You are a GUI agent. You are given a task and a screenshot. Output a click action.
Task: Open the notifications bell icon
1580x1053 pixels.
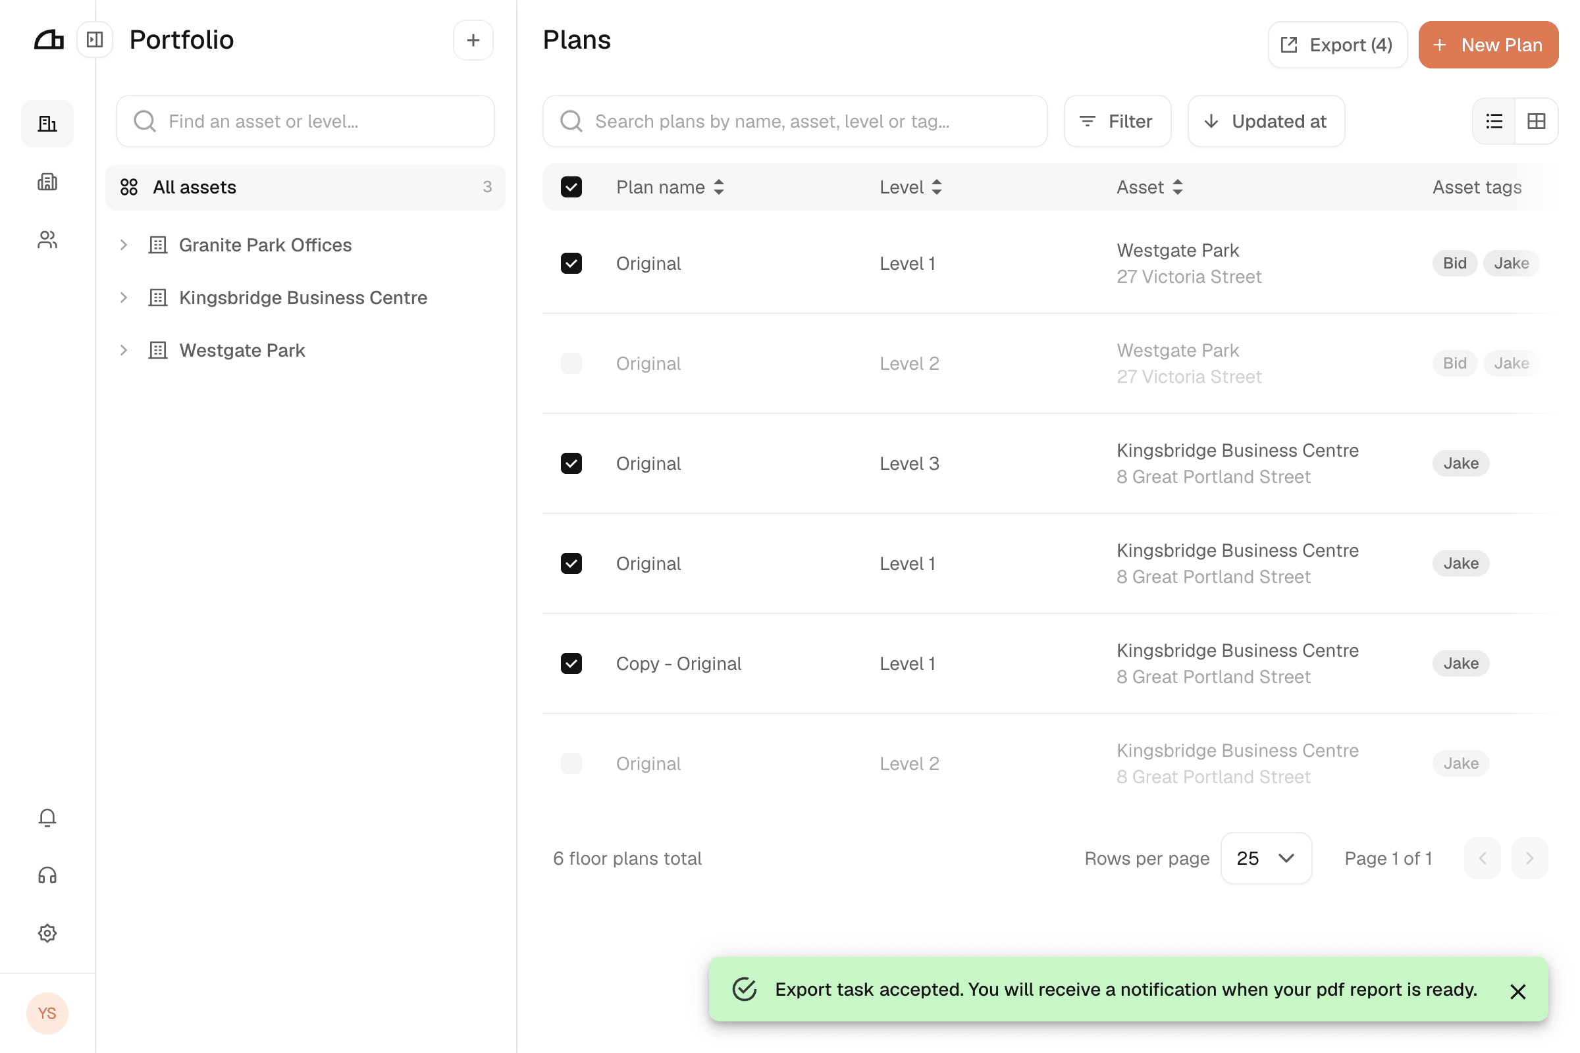tap(47, 817)
